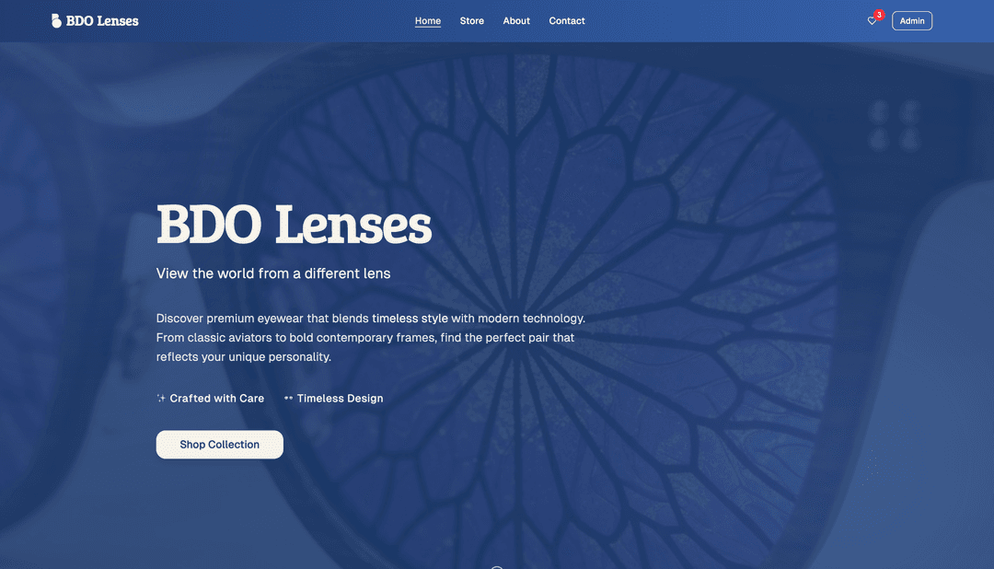
Task: Switch to the Contact tab
Action: pos(567,20)
